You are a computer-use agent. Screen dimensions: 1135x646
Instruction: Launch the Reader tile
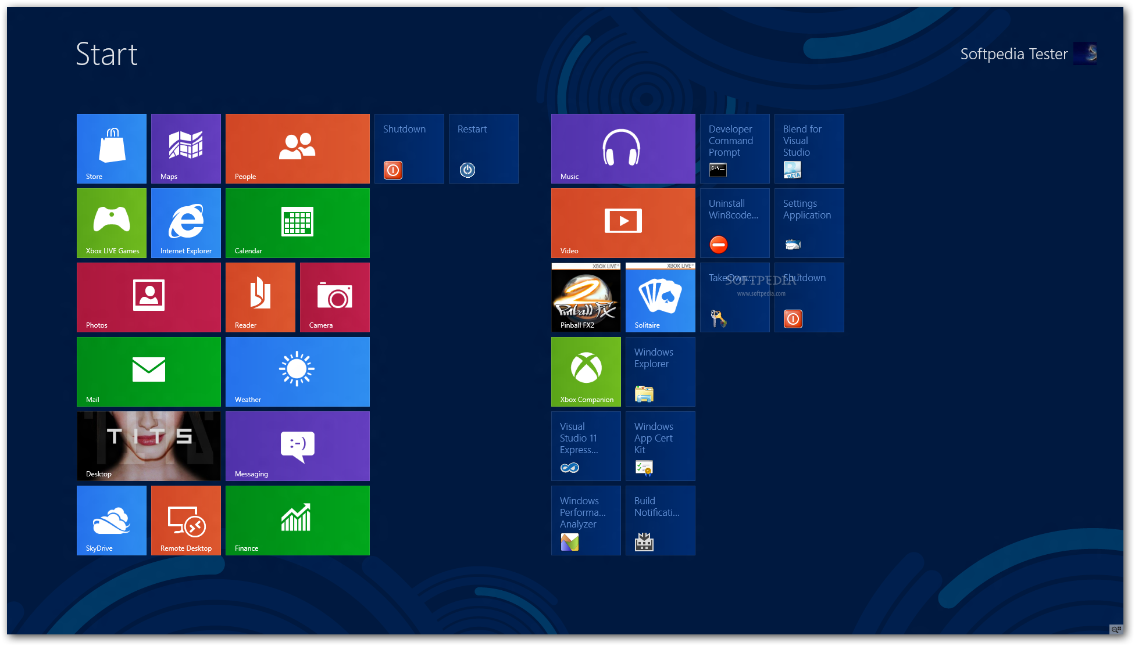[260, 297]
